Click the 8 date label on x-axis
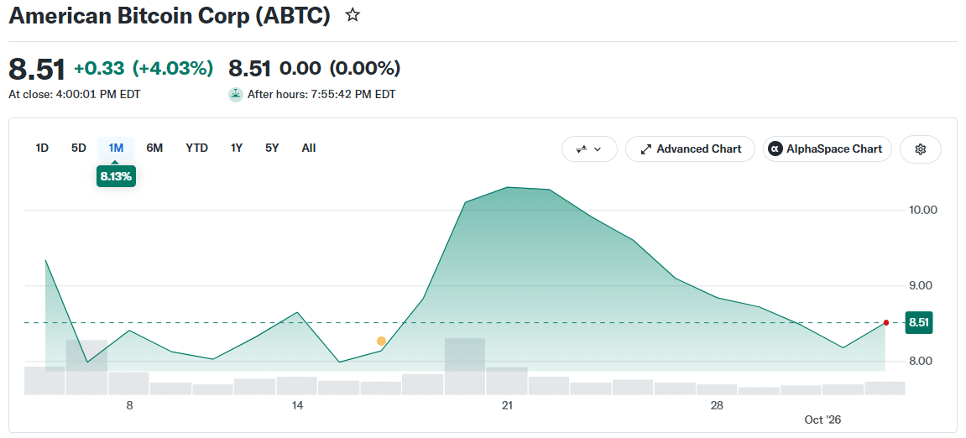The image size is (966, 438). point(129,405)
